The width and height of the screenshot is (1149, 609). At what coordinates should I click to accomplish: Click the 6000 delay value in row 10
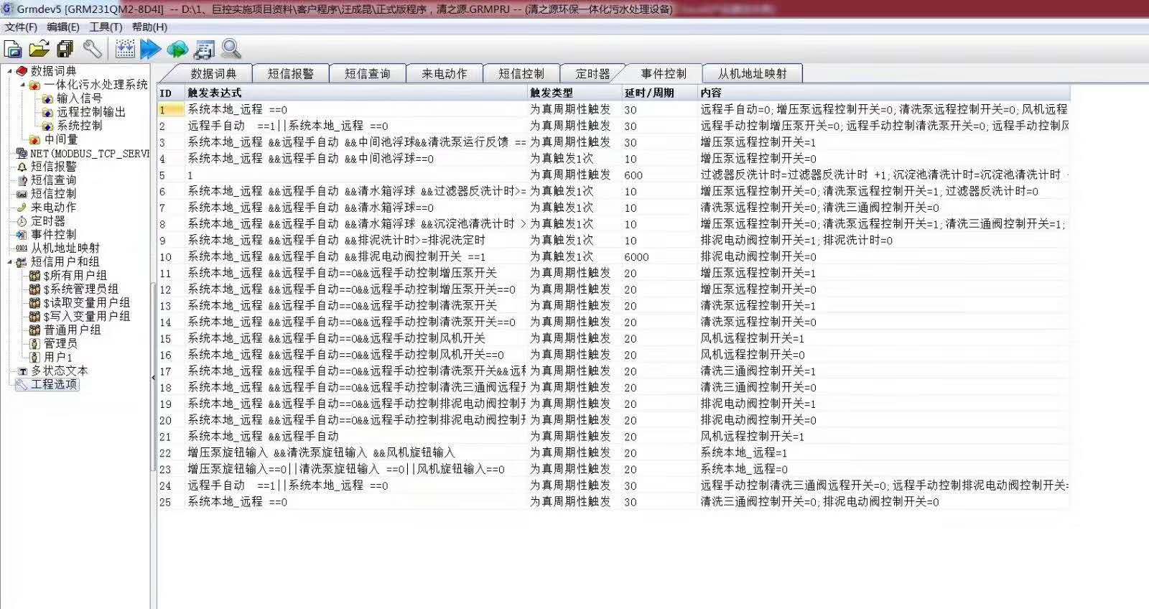click(636, 257)
